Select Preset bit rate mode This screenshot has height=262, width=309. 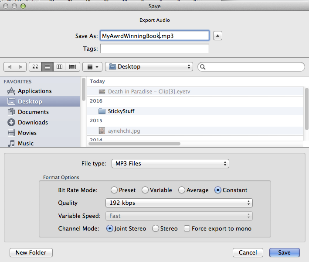tap(114, 190)
